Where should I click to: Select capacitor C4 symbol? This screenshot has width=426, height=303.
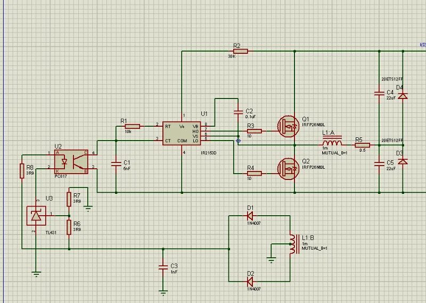coord(379,94)
